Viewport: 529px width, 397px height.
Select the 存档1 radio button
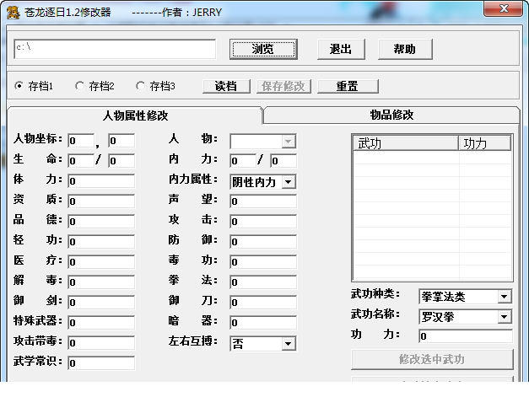tap(19, 86)
